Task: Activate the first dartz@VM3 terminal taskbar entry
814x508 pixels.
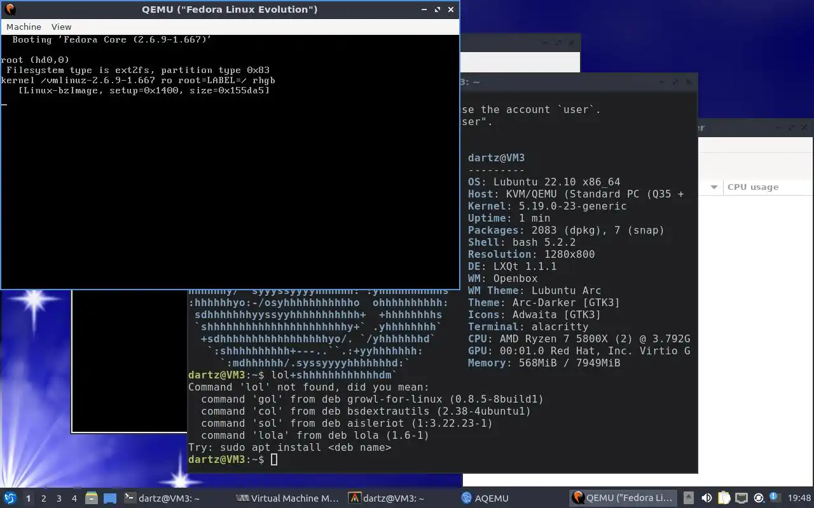Action: (174, 498)
